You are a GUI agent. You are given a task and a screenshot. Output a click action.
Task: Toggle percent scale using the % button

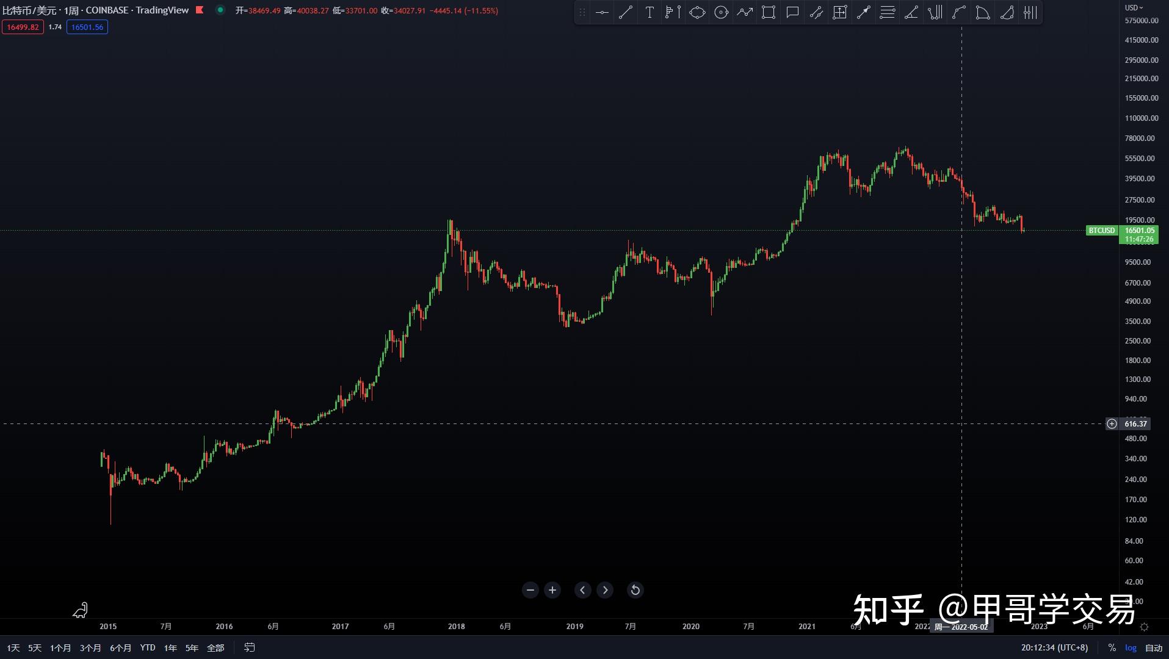1112,647
